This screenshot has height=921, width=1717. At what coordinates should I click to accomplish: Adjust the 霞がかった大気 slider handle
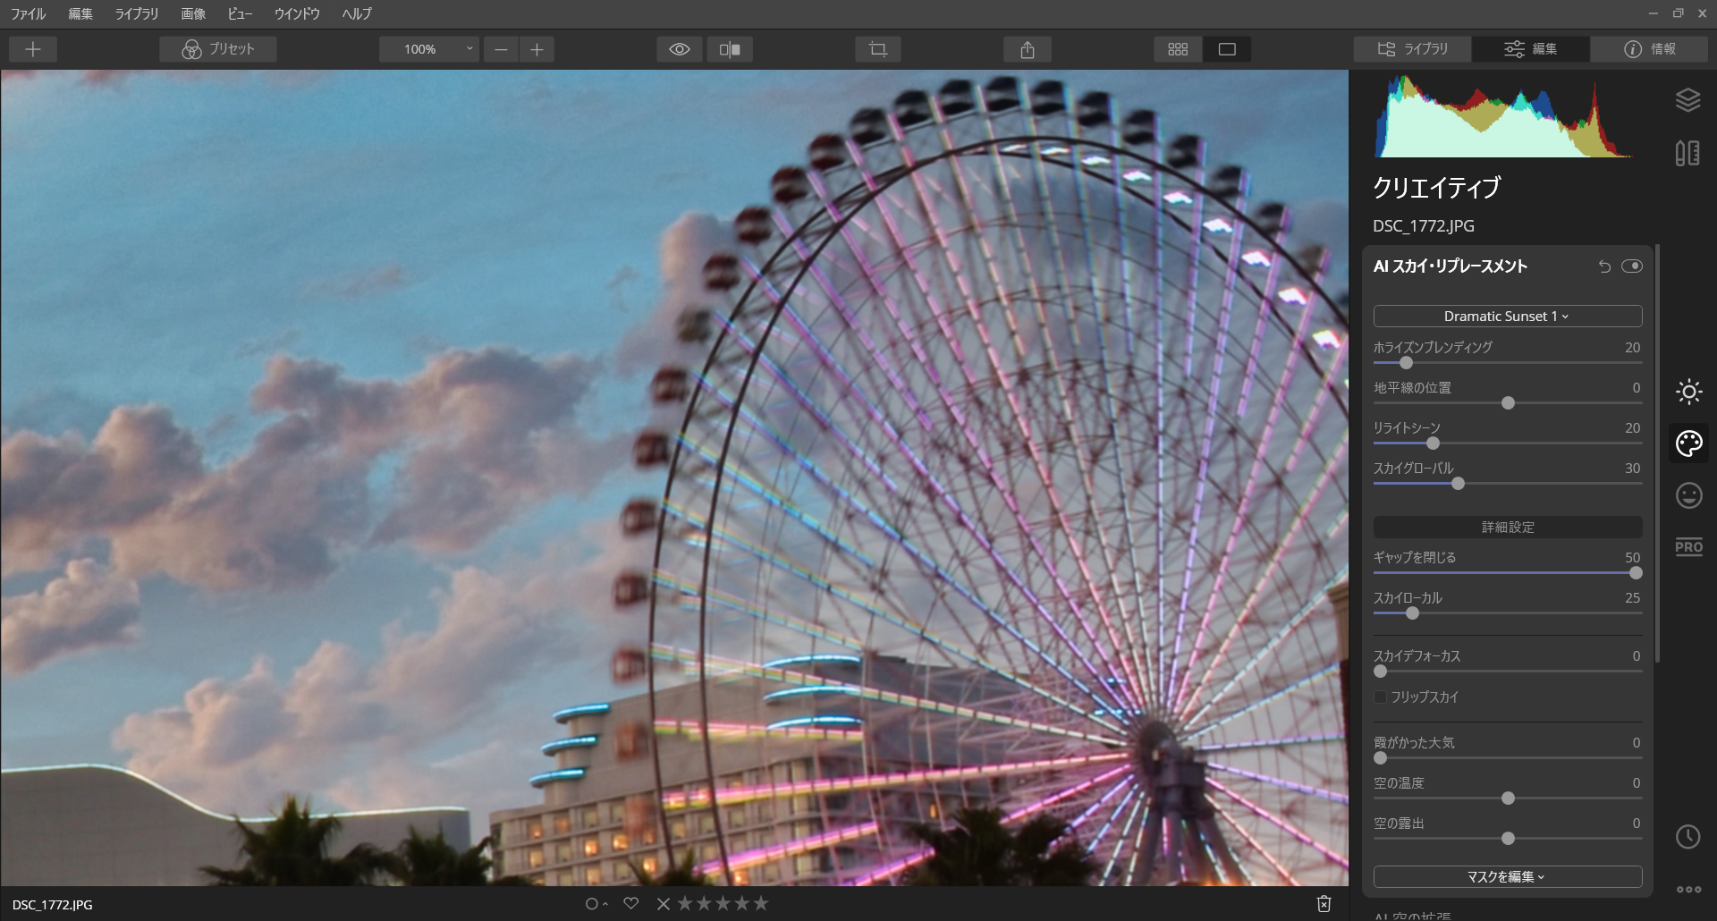click(x=1380, y=758)
